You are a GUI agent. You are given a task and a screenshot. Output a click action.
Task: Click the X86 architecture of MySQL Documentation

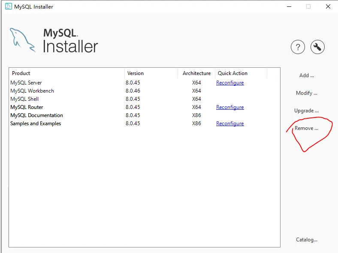tap(196, 115)
